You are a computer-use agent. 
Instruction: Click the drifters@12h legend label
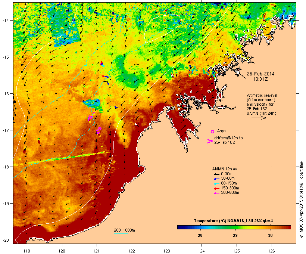(x=228, y=140)
